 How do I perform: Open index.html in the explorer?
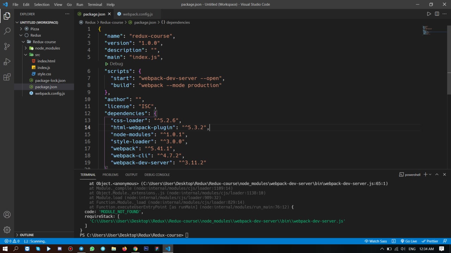[44, 61]
